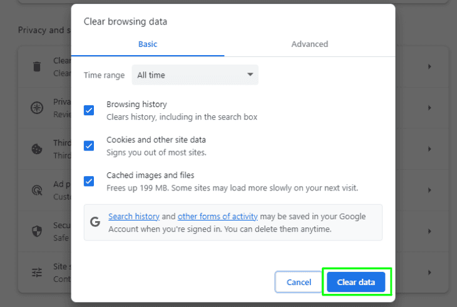Toggle Cached images and files checkbox

point(89,181)
